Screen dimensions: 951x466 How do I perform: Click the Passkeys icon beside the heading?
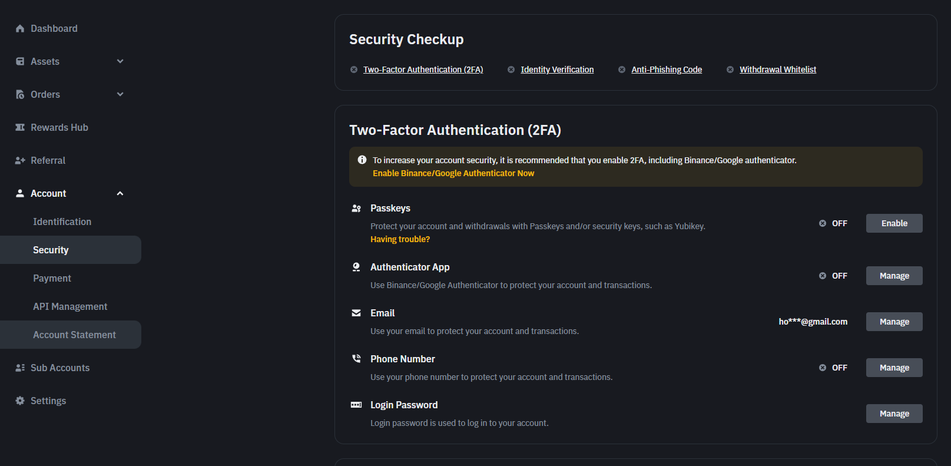tap(356, 209)
